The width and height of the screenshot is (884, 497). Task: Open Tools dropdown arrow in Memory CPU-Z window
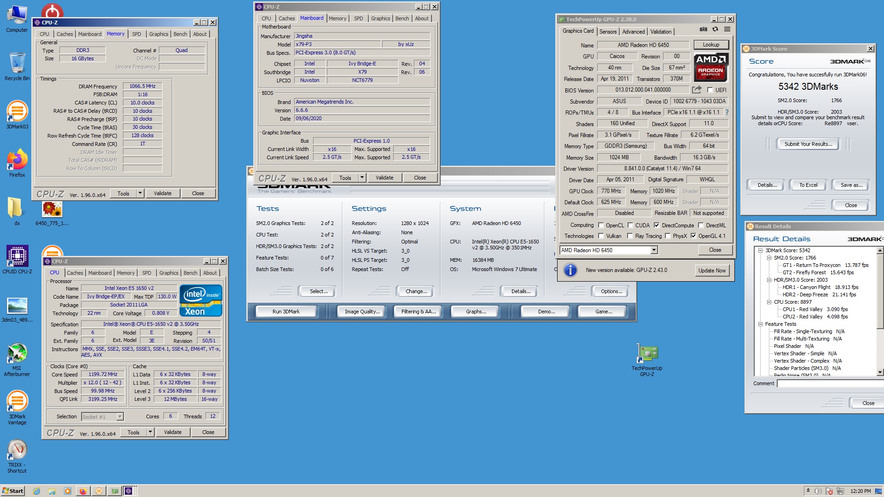[140, 193]
